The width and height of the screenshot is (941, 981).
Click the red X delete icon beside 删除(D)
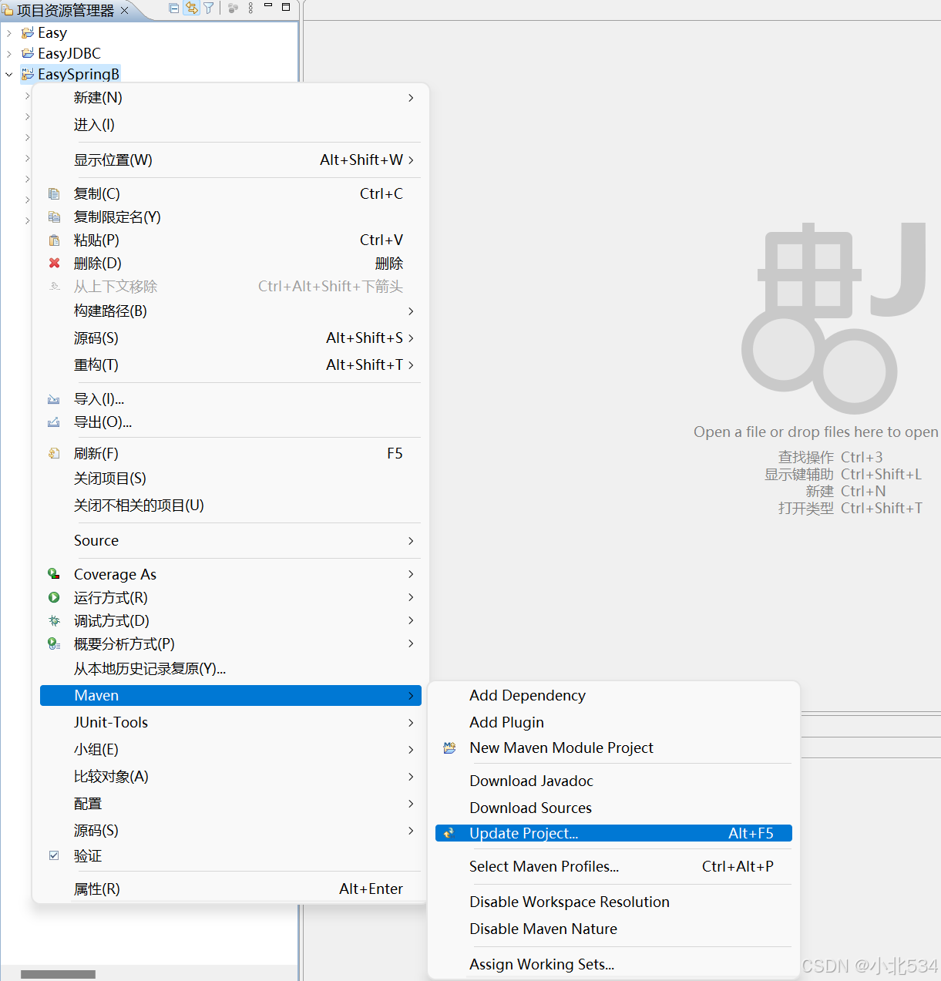(54, 263)
